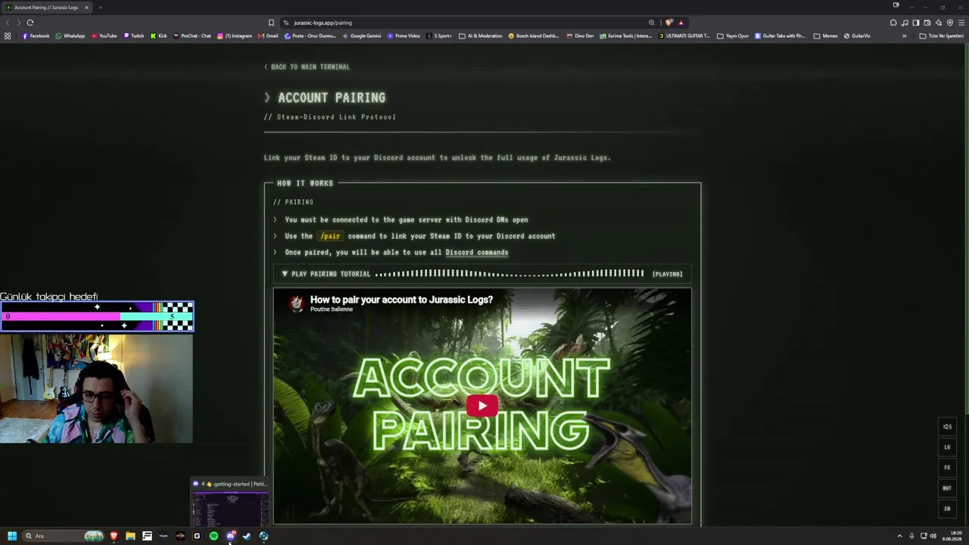Show more bookmarks with the overflow chevron
The width and height of the screenshot is (969, 545).
coord(904,36)
